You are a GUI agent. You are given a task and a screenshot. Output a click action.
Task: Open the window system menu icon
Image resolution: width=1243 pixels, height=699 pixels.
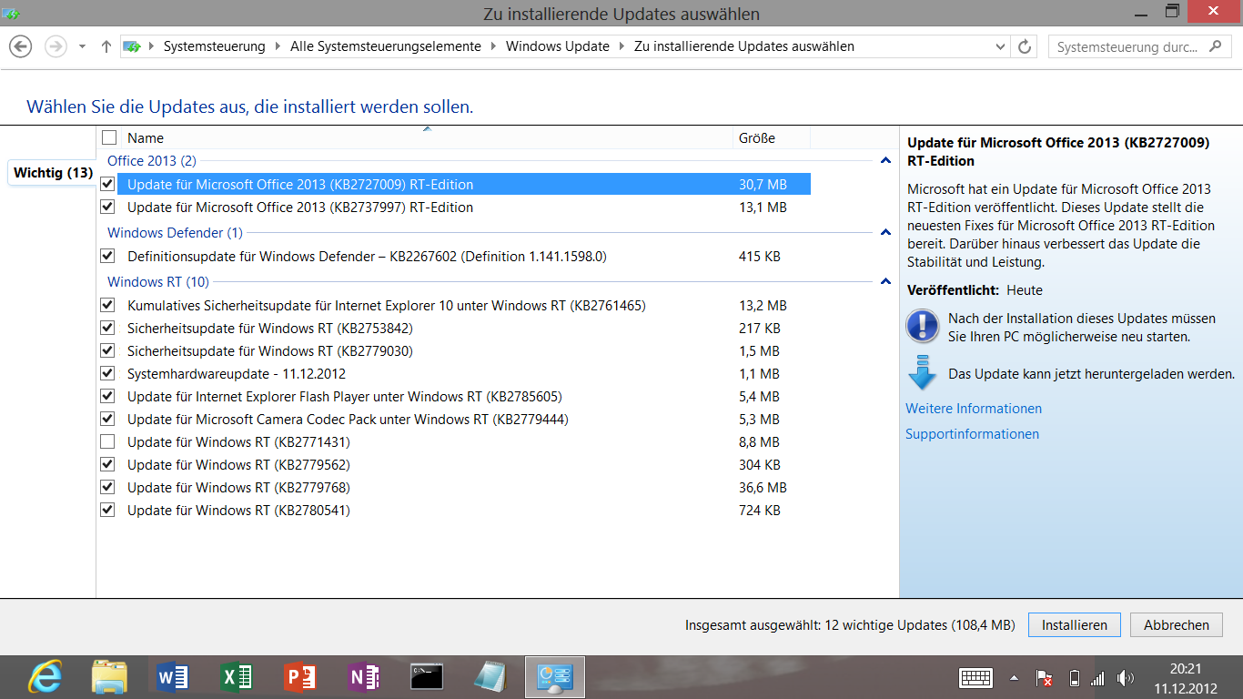[x=11, y=13]
